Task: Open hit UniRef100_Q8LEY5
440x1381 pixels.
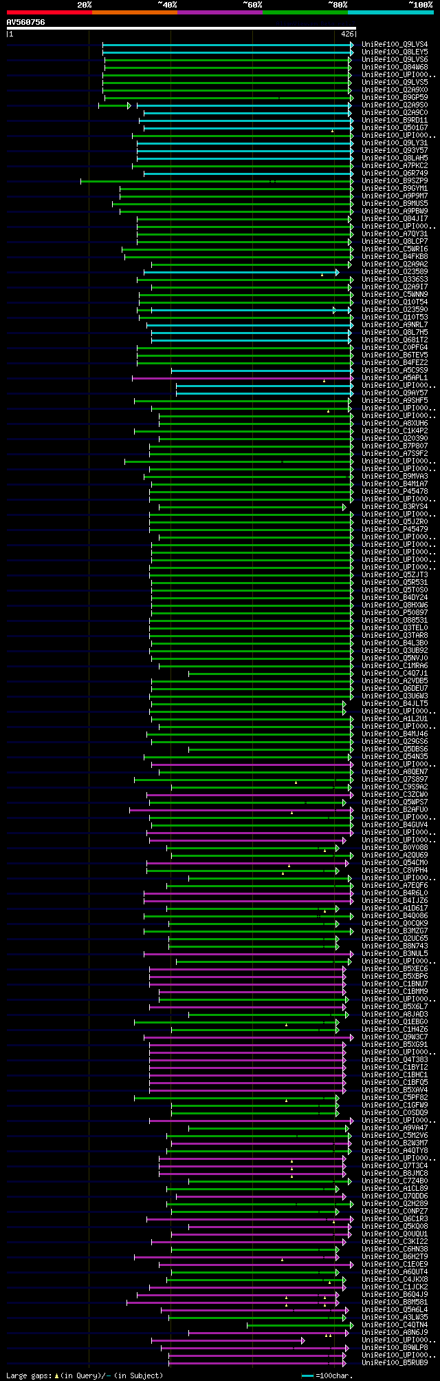Action: tap(395, 52)
